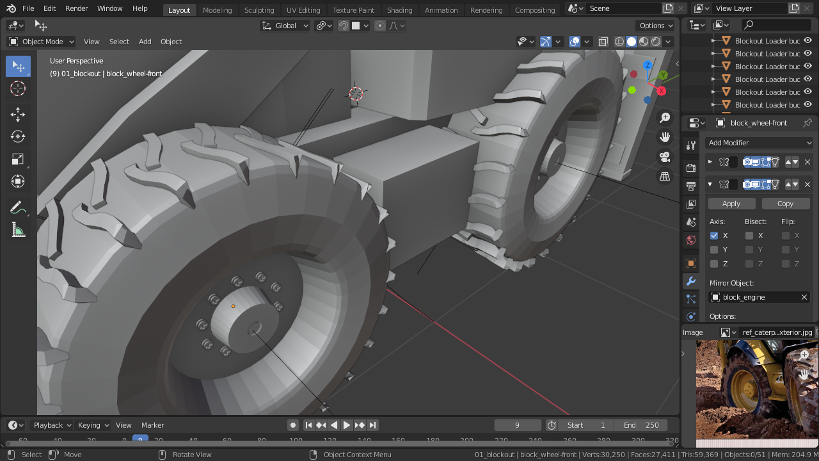Open Output properties tab
The image size is (819, 461).
point(691,186)
